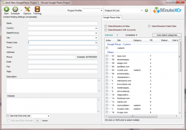Screen dimensions: 186x130
Task: Expand the Postal Code dropdown
Action: tap(96, 43)
